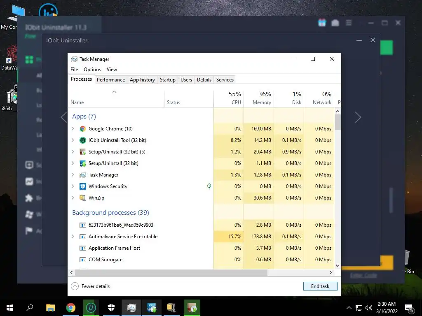
Task: Click horizontal scrollbar left arrow
Action: pyautogui.click(x=71, y=272)
